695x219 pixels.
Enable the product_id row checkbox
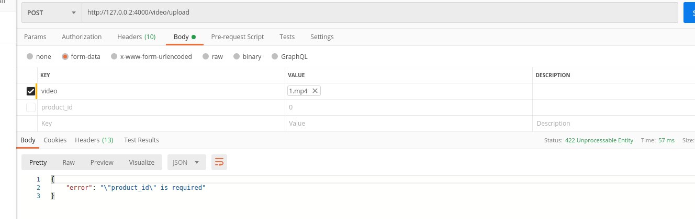[31, 107]
